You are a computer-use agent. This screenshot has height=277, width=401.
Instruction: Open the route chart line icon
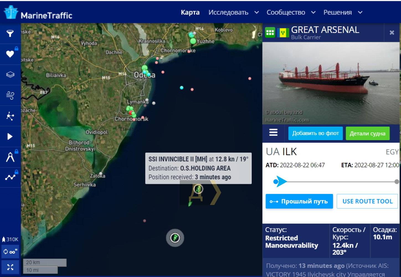pyautogui.click(x=10, y=177)
